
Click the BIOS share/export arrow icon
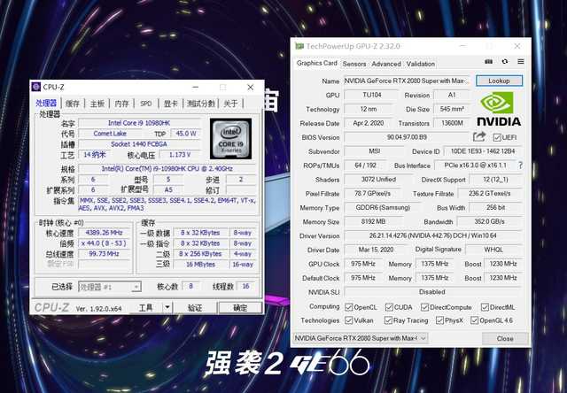pyautogui.click(x=479, y=137)
